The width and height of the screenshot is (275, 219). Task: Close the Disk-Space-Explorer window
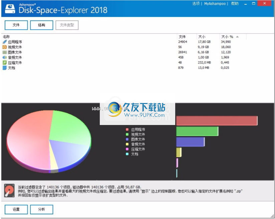[264, 4]
